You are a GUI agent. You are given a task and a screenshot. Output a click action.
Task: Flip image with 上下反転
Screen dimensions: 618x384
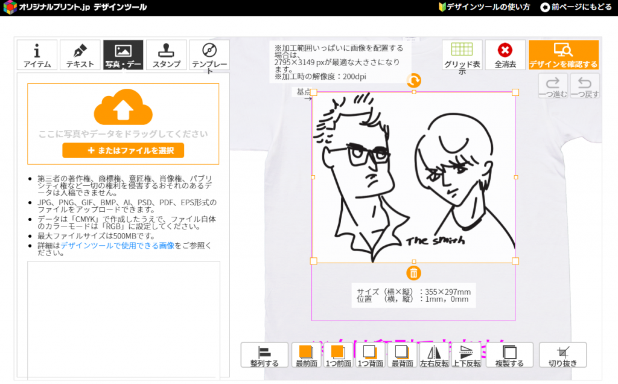467,355
